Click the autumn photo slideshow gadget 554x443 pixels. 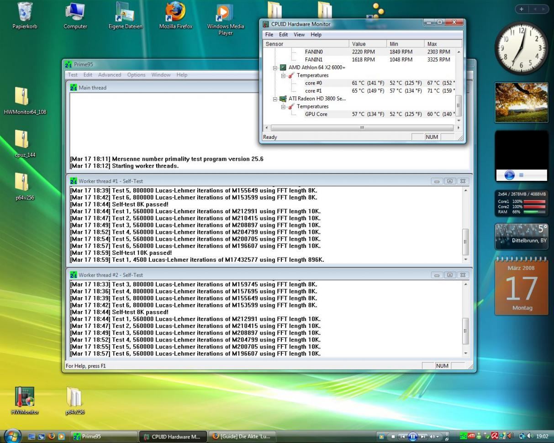click(521, 103)
